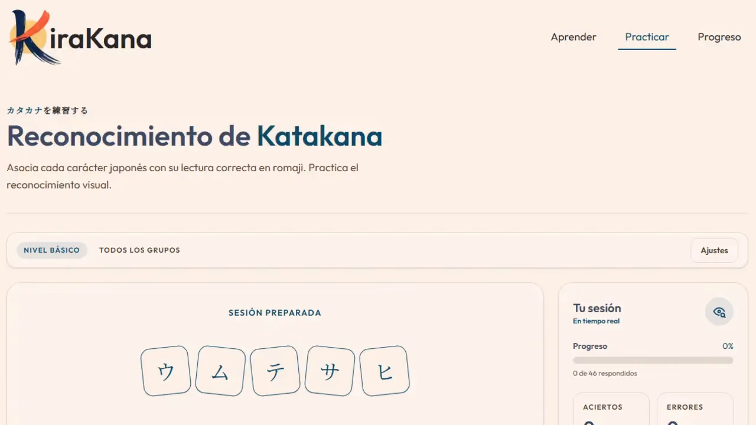Open the Aprender menu item
756x425 pixels.
[573, 37]
